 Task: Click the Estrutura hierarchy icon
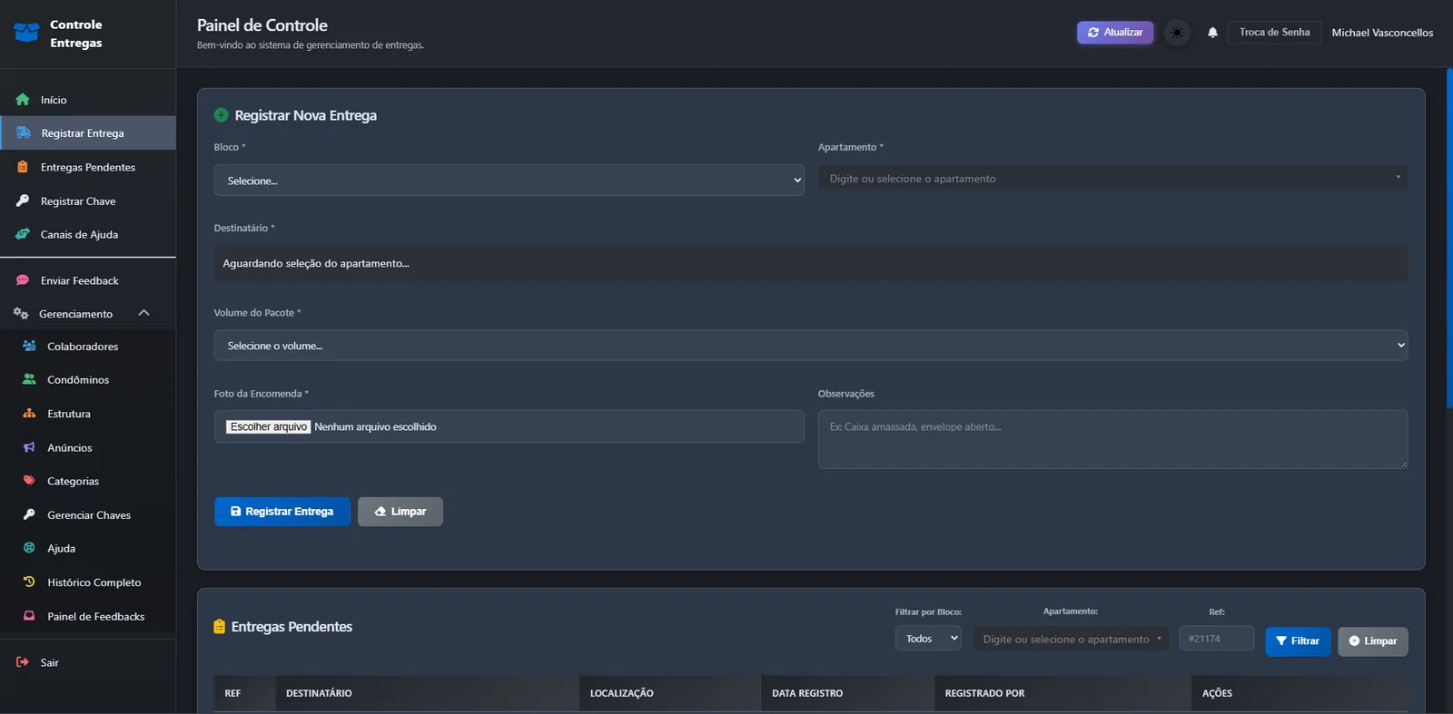pyautogui.click(x=29, y=413)
